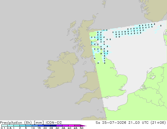Viewport: 167px width, 129px height.
Task: Select legend swatch between 20 and 25
Action: pyautogui.click(x=47, y=126)
